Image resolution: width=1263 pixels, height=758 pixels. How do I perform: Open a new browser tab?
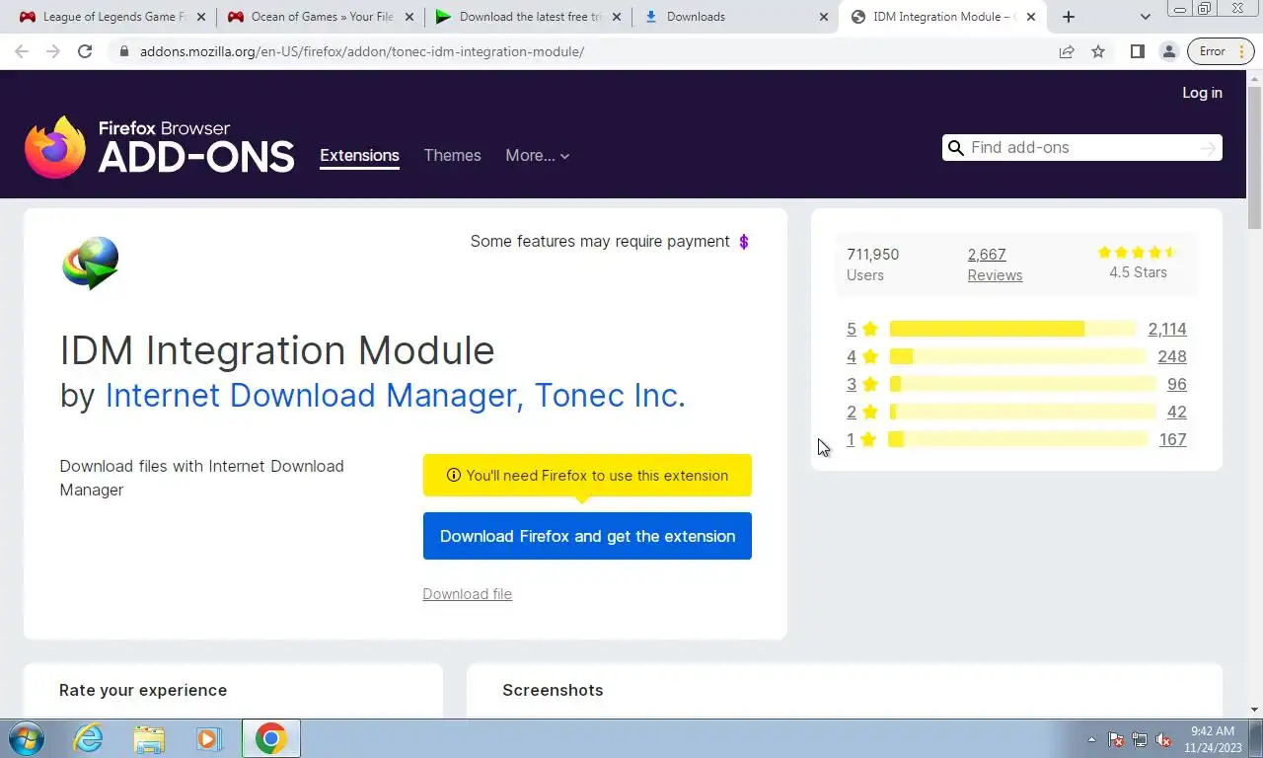pos(1069,17)
